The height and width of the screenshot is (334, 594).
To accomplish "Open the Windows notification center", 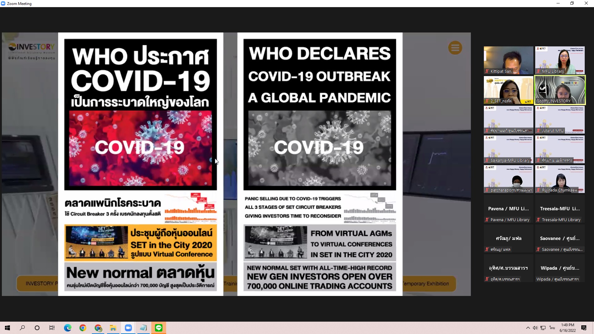I will [584, 328].
